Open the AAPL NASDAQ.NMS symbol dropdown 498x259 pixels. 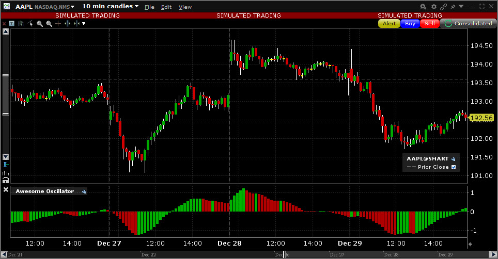45,7
